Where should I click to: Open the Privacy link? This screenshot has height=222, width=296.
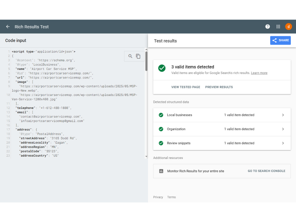tap(158, 197)
